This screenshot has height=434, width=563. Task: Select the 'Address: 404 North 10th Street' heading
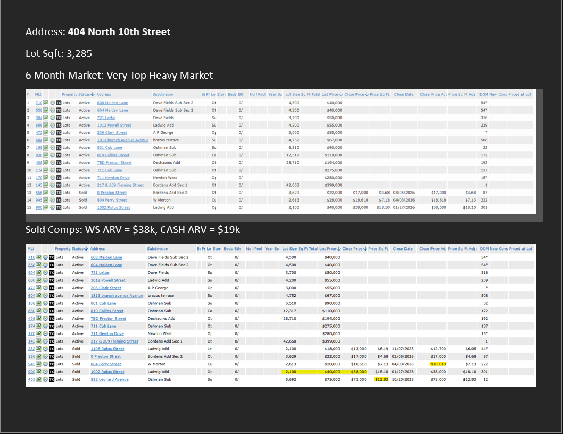click(98, 31)
